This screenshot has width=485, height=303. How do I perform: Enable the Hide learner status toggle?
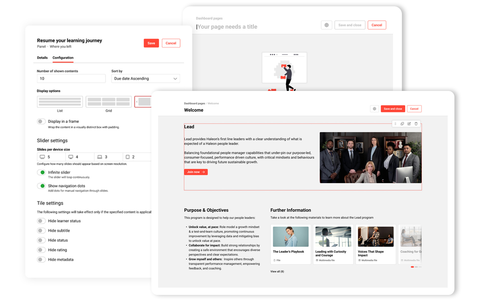pos(41,221)
